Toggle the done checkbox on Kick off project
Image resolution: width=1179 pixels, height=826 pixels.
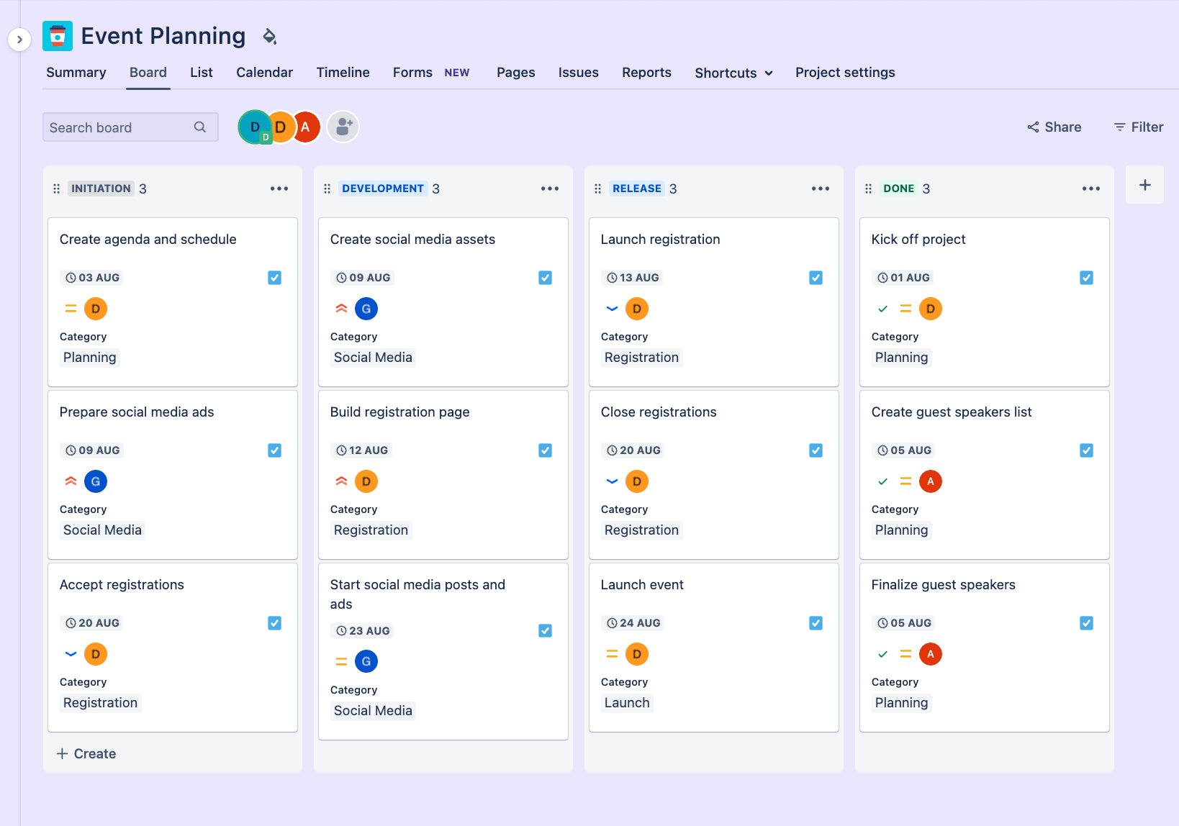tap(1086, 277)
